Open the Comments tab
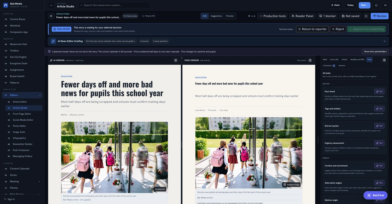 pyautogui.click(x=329, y=66)
